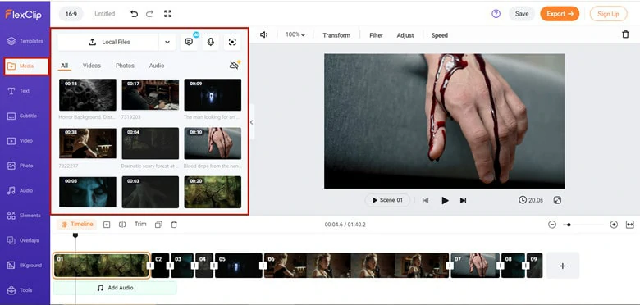
Task: Skip to the previous scene
Action: [425, 200]
